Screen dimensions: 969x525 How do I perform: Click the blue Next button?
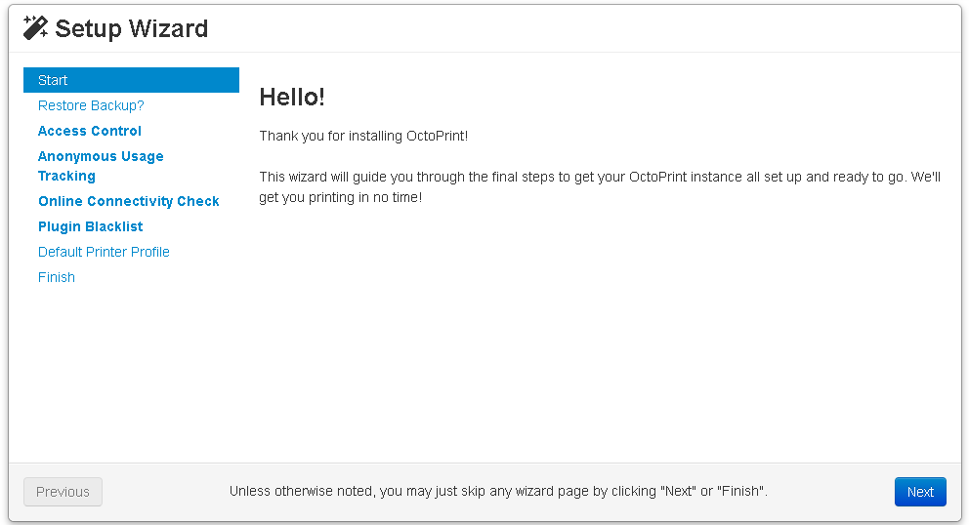click(x=920, y=492)
